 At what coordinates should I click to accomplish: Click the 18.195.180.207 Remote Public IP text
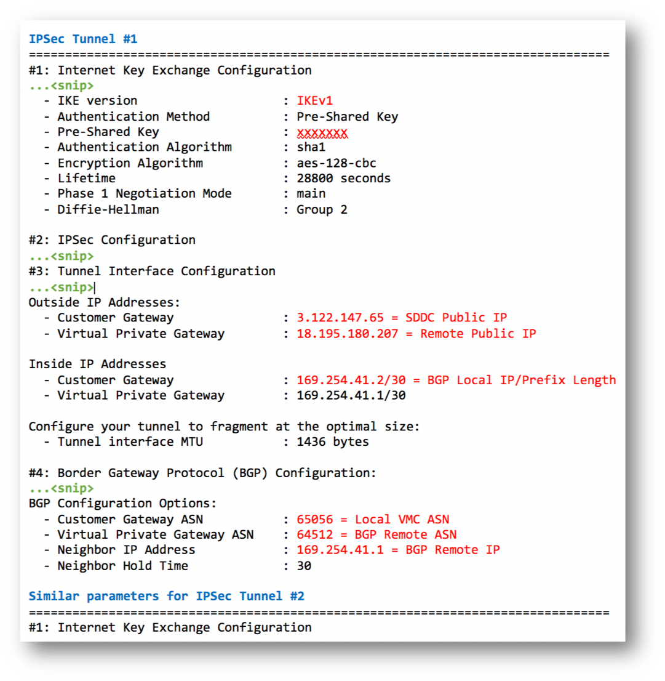click(x=416, y=334)
